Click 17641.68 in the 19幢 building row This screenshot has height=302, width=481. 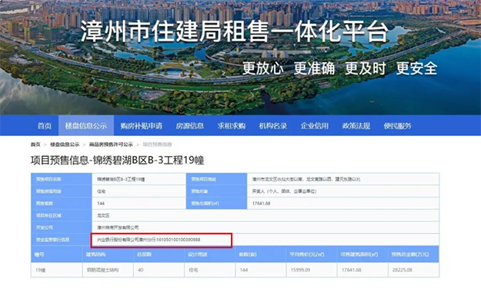pyautogui.click(x=351, y=270)
